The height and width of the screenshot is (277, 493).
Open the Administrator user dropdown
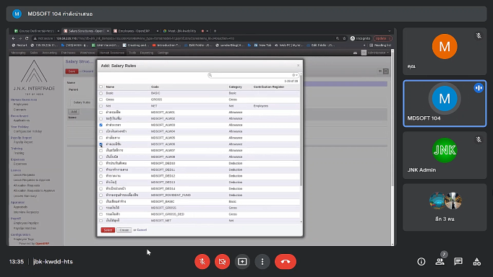(x=376, y=53)
